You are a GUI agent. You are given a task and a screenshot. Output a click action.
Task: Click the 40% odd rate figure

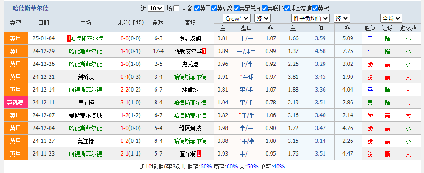(x=279, y=167)
